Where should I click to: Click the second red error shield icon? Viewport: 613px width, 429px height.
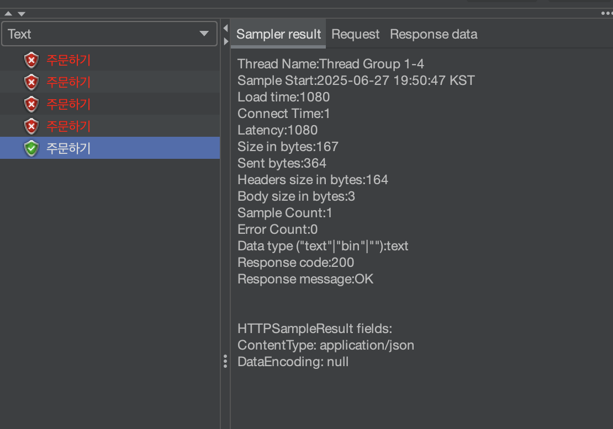click(x=31, y=82)
